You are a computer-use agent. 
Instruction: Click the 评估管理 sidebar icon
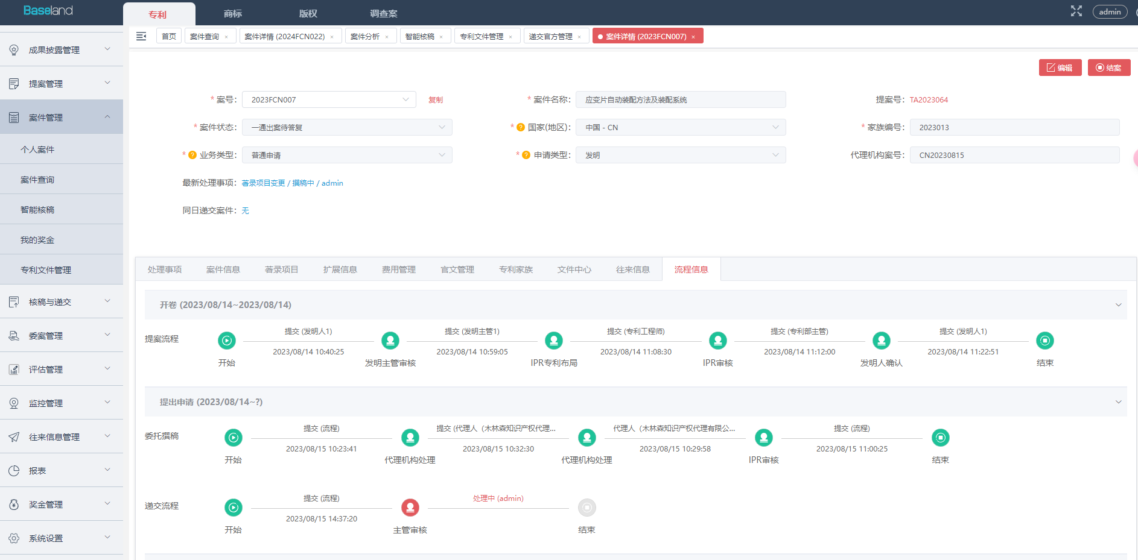pos(14,370)
